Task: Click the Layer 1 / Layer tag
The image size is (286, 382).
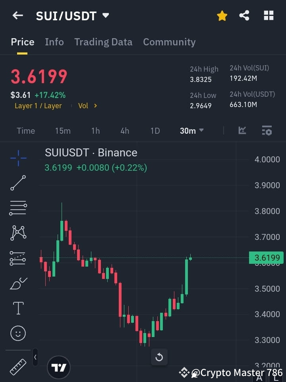Action: tap(38, 106)
